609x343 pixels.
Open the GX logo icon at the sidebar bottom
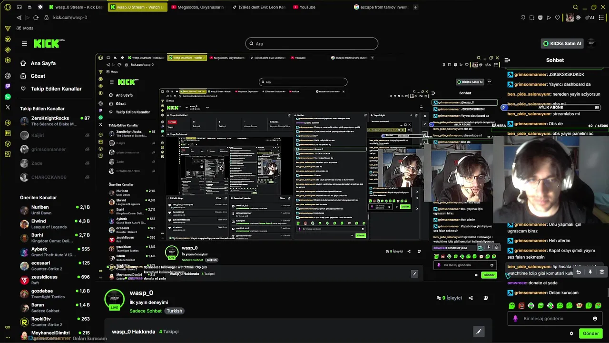pos(8,327)
